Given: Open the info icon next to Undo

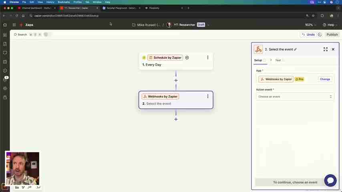Looking at the screenshot, I should click(320, 34).
